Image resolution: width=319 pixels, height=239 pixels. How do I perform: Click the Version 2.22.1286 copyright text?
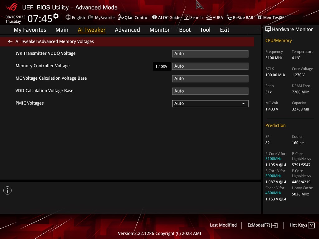pos(159,233)
